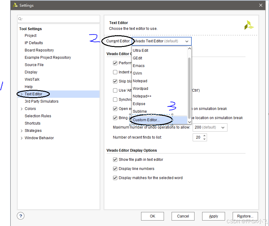Open Colors settings
This screenshot has height=226, width=269.
point(30,109)
